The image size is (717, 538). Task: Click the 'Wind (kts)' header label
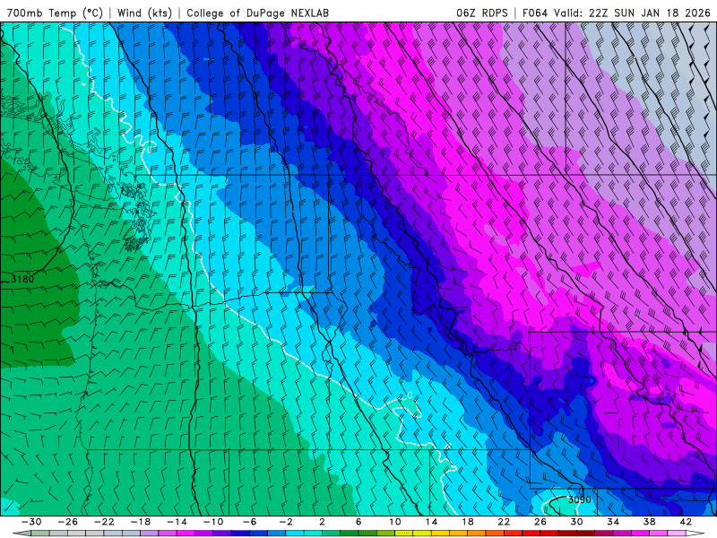144,13
